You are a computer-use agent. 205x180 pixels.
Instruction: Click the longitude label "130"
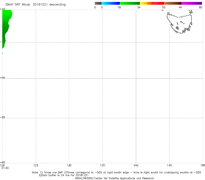(69, 166)
